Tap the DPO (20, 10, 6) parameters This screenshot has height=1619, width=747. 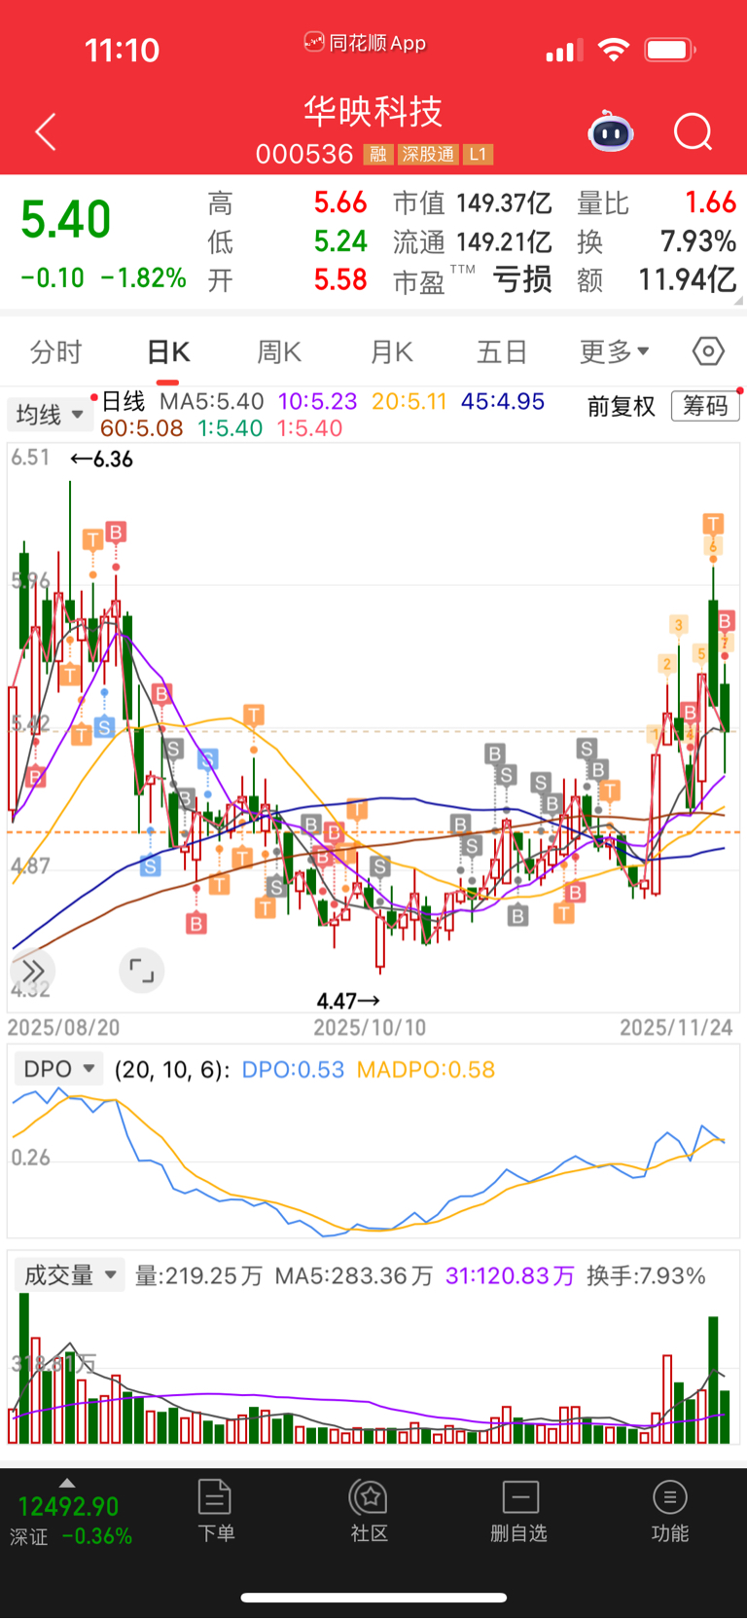pyautogui.click(x=172, y=1070)
